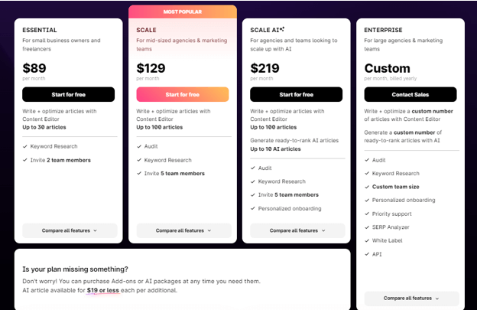
Task: Expand Compare all features under Scale AI plan
Action: coord(297,230)
